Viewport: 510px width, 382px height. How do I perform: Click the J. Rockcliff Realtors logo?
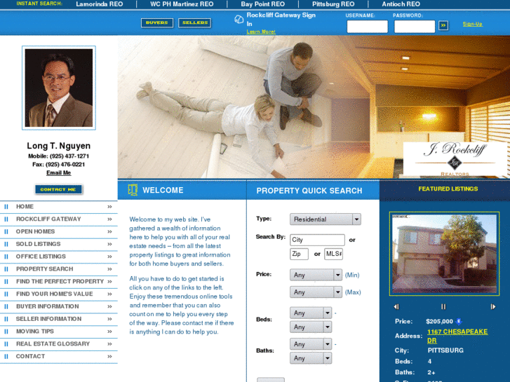(x=455, y=158)
